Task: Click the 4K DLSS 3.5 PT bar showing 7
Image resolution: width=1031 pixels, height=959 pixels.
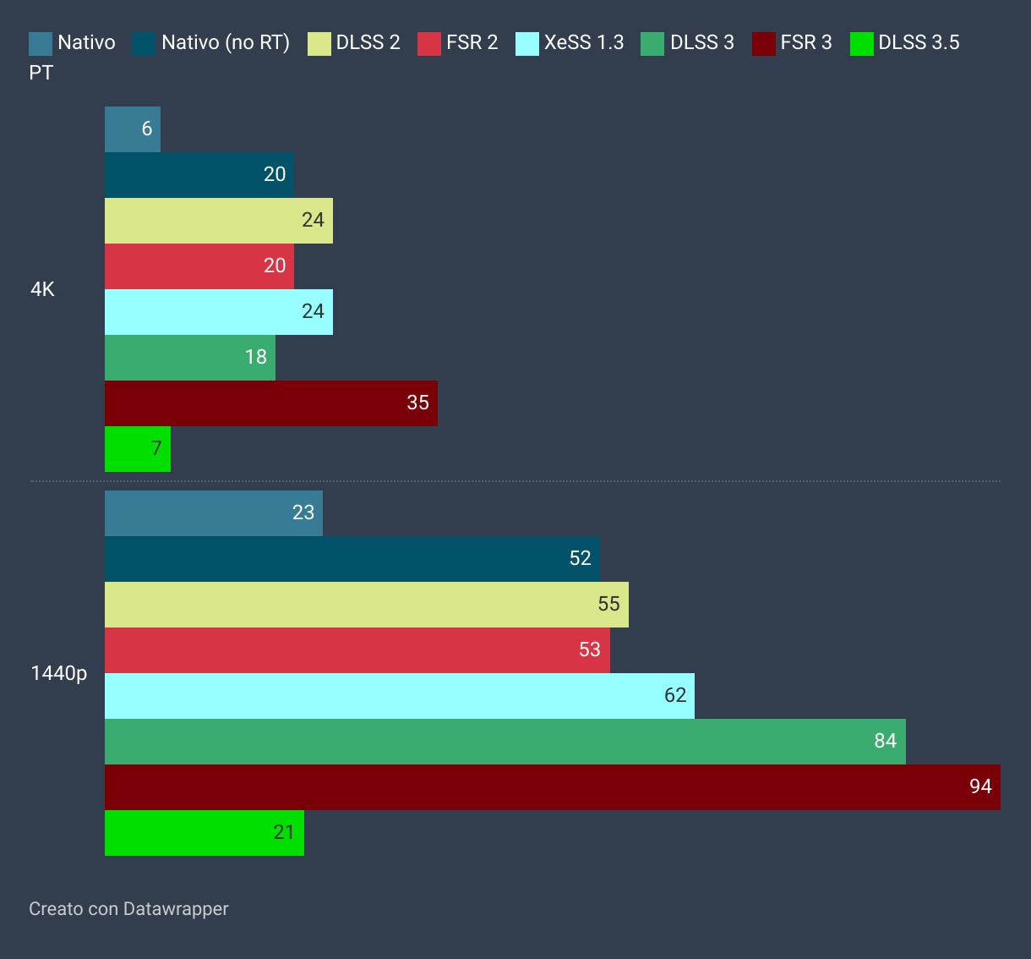Action: (x=138, y=449)
